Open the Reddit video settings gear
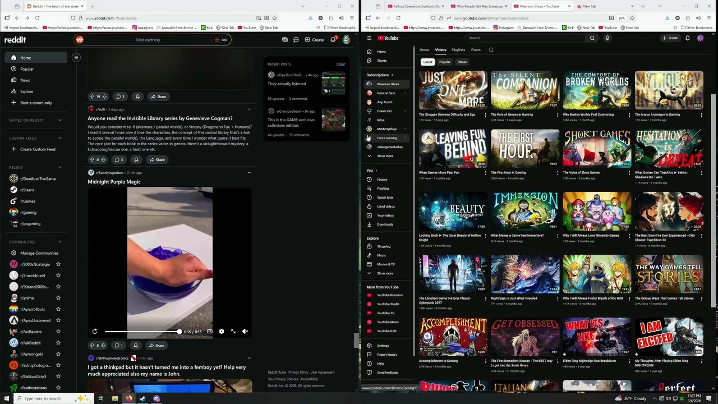This screenshot has width=718, height=404. pyautogui.click(x=222, y=332)
